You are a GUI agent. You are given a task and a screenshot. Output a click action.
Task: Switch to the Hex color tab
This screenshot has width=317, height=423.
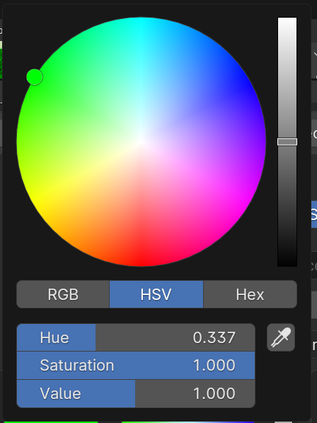(250, 294)
